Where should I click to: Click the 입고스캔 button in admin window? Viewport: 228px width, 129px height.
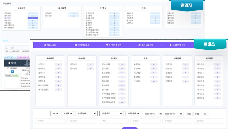pos(6,40)
